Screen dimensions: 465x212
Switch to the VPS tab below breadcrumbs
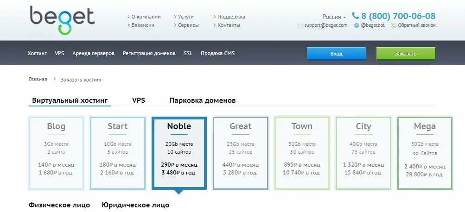click(139, 100)
